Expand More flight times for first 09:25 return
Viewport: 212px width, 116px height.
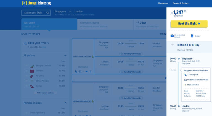[131, 72]
